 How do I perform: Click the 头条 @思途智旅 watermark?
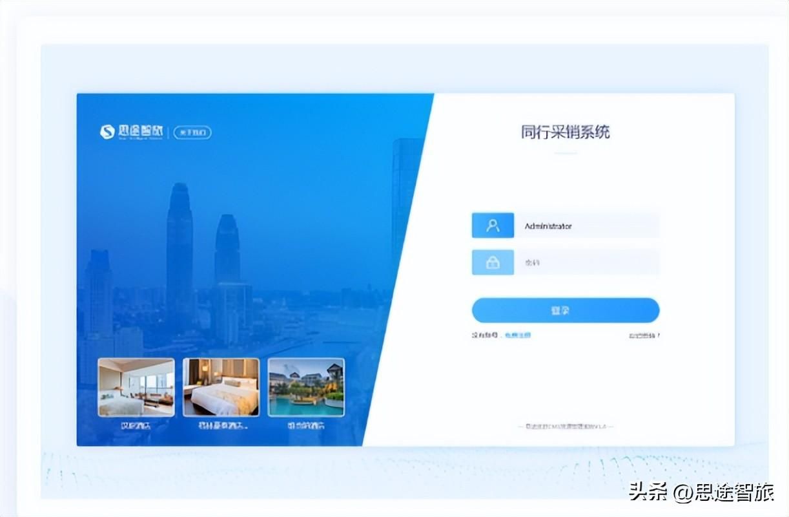(x=702, y=492)
